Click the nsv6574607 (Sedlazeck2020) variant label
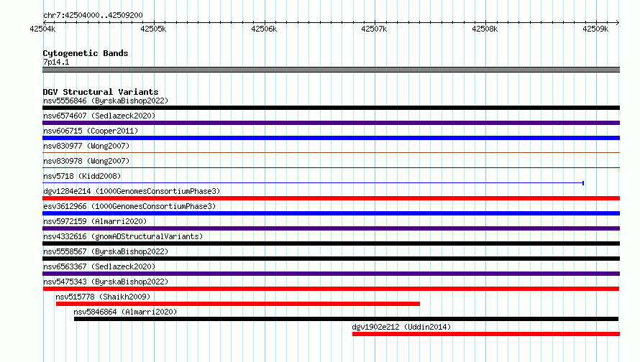 point(99,116)
